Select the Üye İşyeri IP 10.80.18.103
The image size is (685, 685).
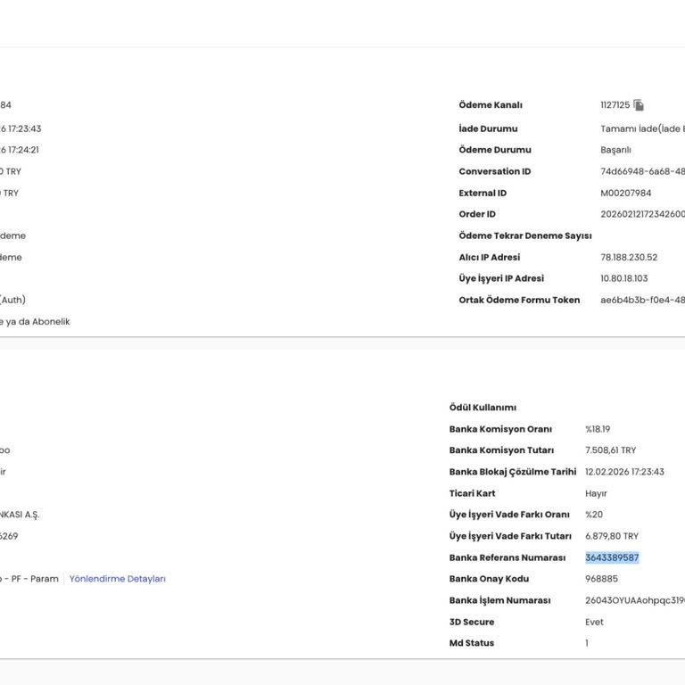(623, 278)
